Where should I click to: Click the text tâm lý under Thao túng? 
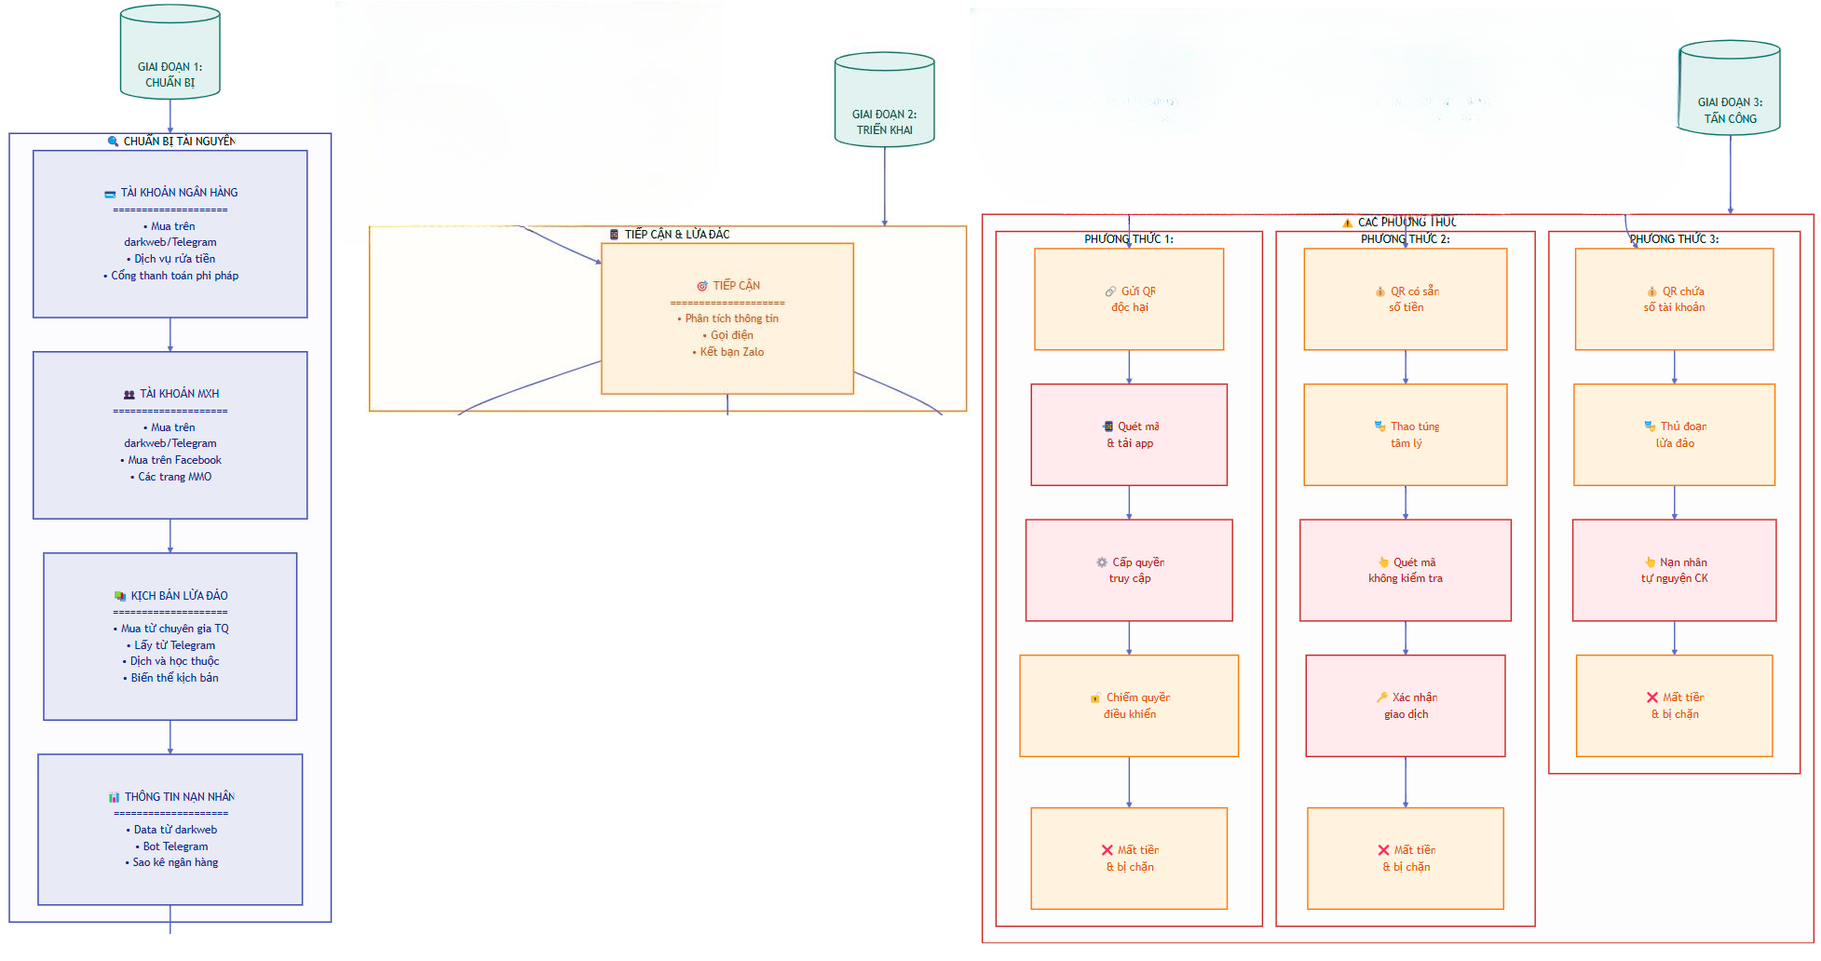tap(1407, 443)
